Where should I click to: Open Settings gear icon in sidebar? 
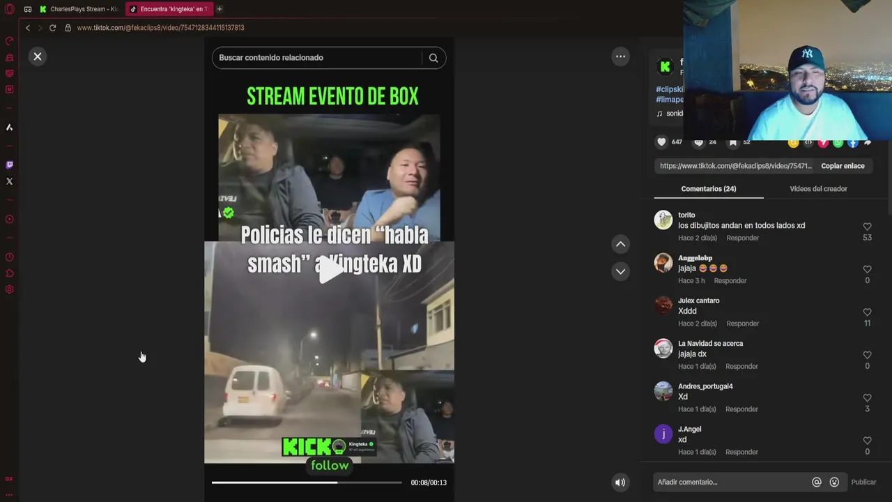coord(9,289)
